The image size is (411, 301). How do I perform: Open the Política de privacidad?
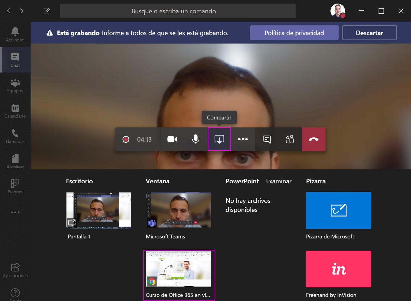pyautogui.click(x=294, y=33)
